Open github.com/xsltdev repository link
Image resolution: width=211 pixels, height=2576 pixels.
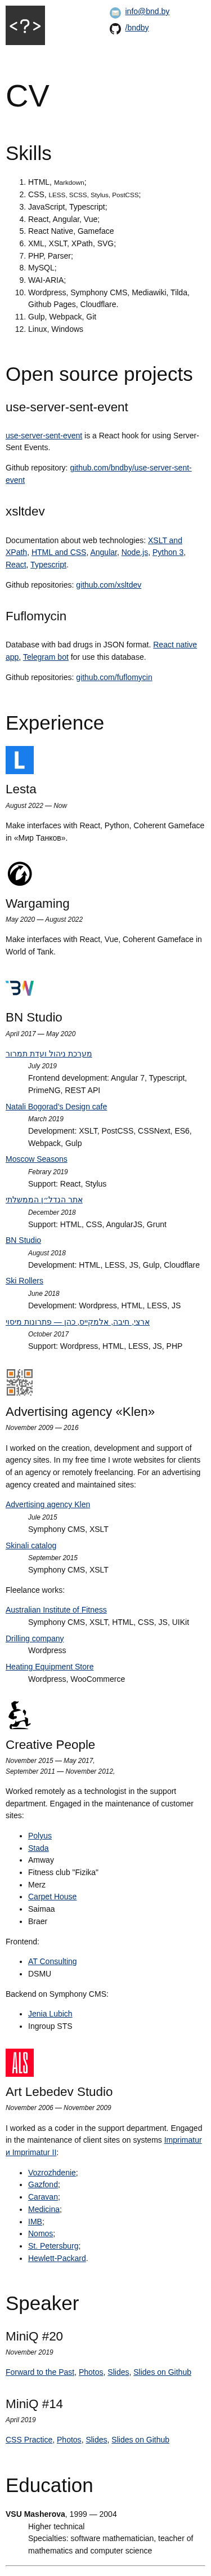(109, 585)
